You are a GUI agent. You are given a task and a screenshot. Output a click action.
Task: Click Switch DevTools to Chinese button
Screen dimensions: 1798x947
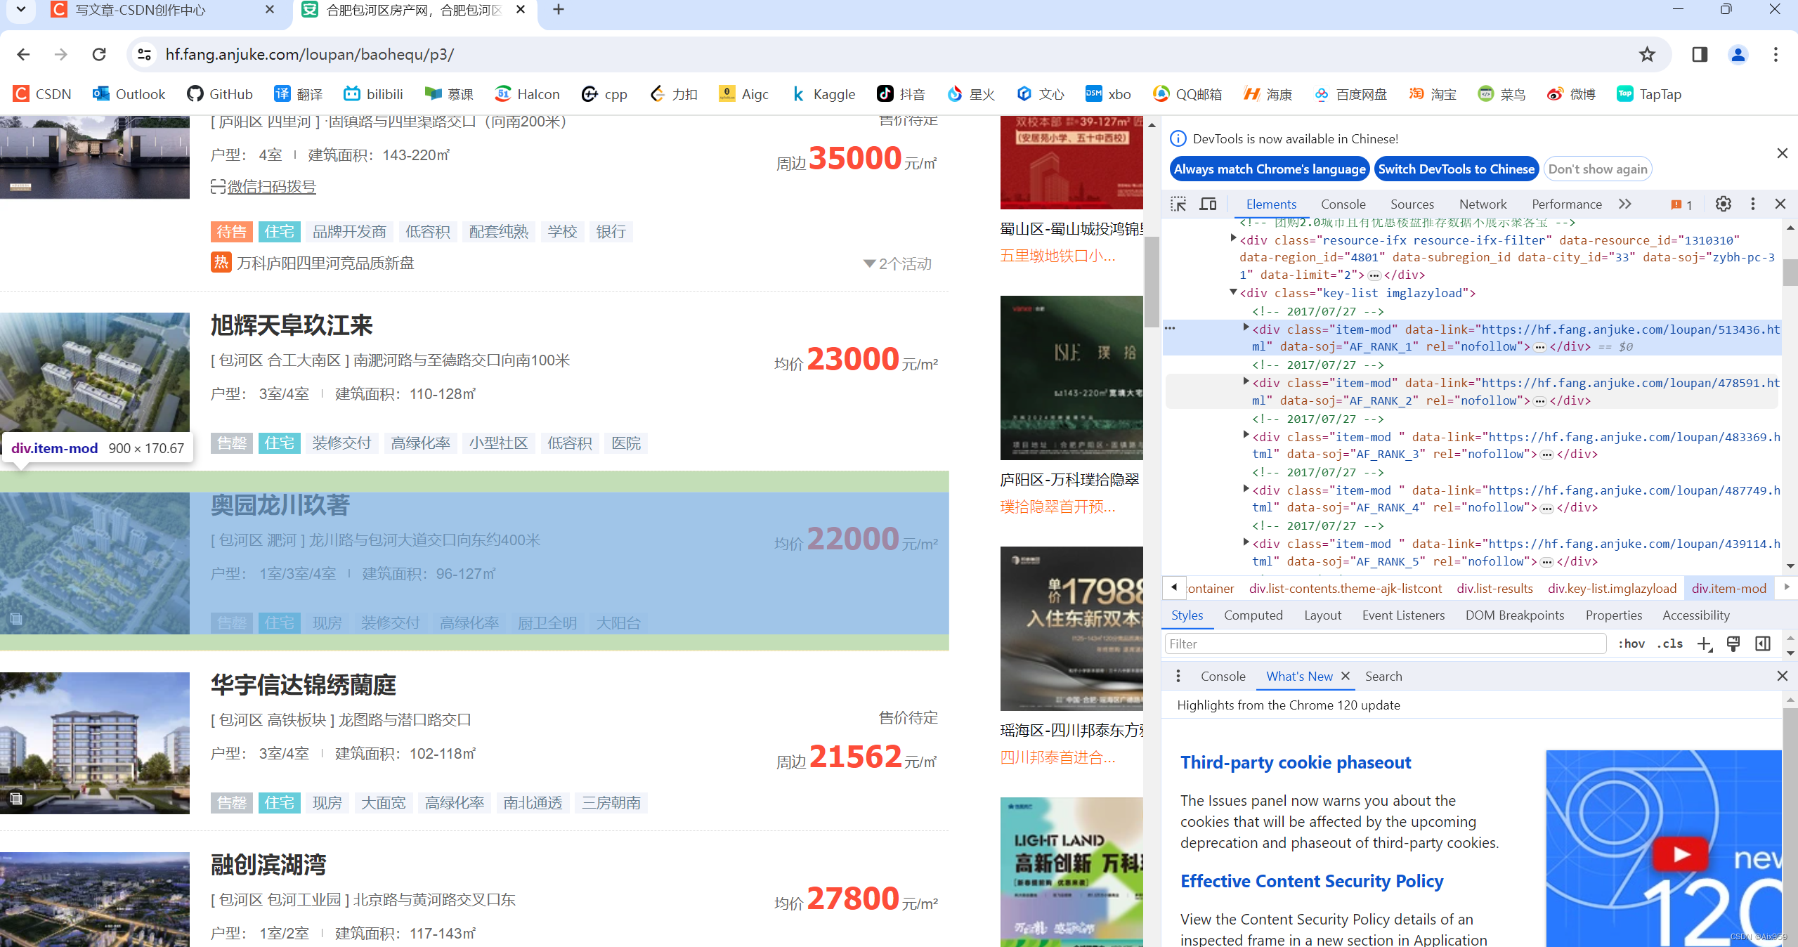pos(1456,169)
